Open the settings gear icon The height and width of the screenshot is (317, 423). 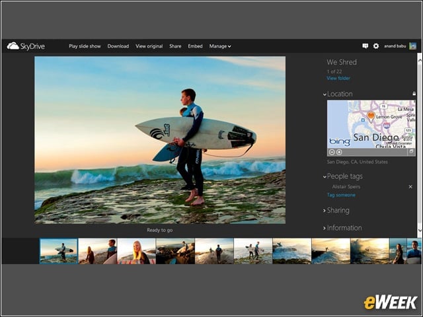(x=376, y=46)
